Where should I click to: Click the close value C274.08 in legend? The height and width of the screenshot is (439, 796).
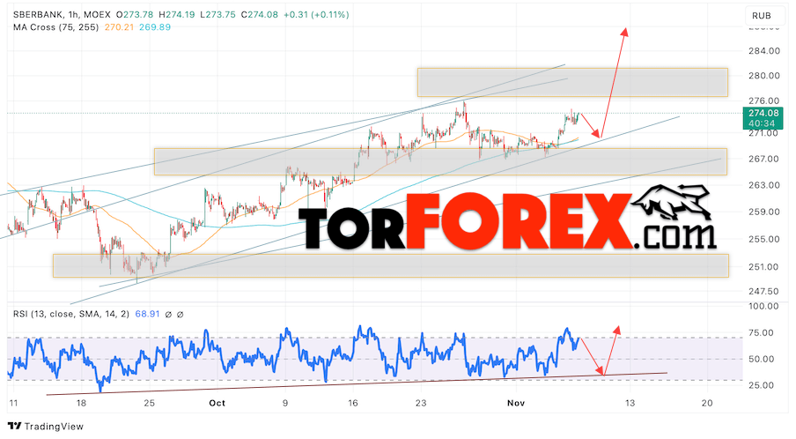260,15
